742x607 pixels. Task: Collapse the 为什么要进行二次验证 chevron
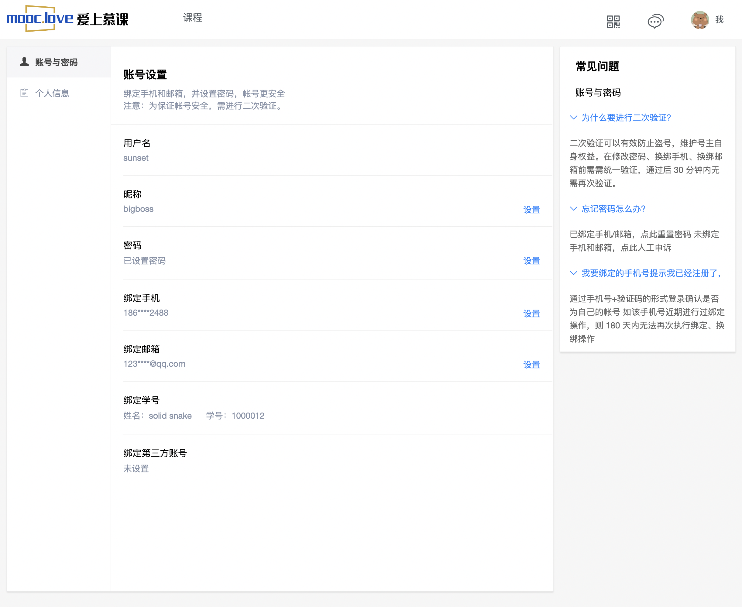(573, 118)
